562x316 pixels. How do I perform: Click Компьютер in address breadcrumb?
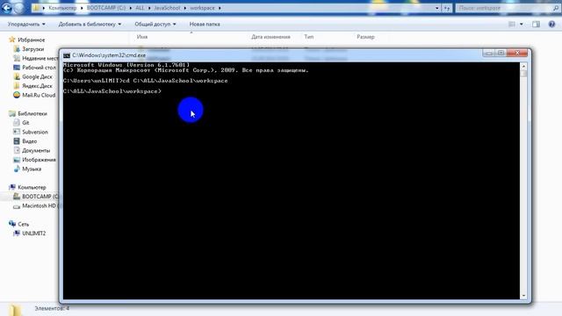[62, 8]
